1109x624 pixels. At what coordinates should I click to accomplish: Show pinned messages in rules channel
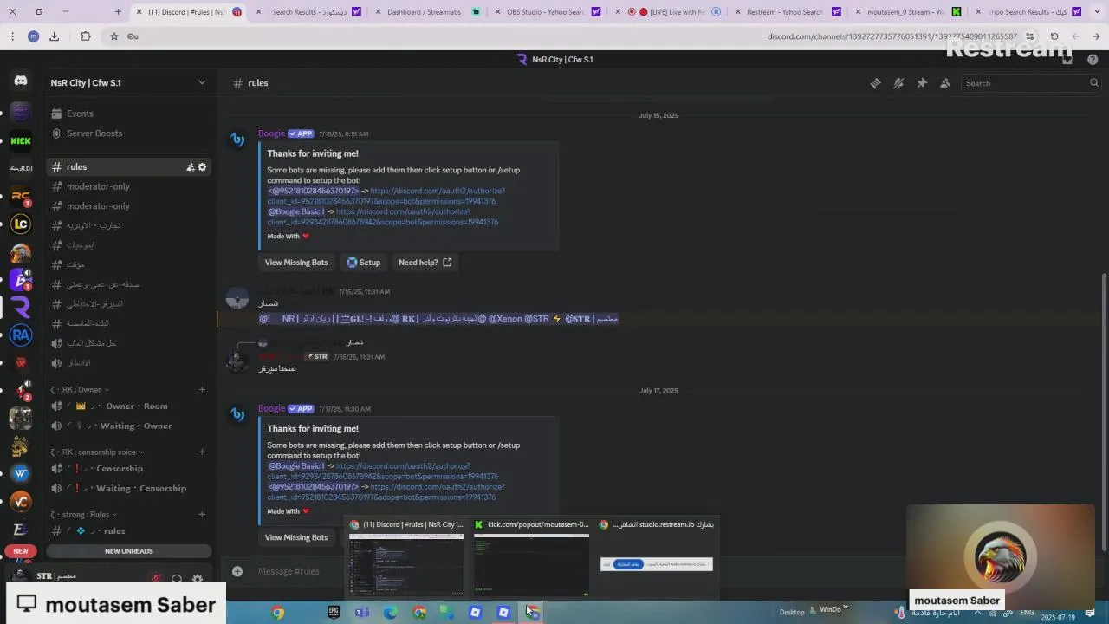pyautogui.click(x=922, y=83)
